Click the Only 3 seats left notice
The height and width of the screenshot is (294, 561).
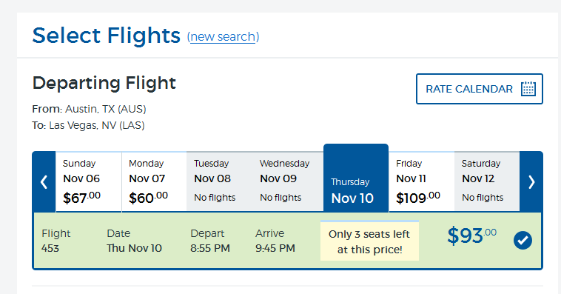coord(369,241)
